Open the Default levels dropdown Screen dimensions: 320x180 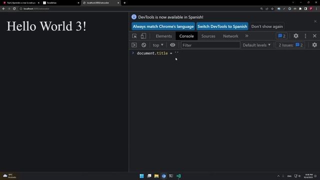coord(256,45)
